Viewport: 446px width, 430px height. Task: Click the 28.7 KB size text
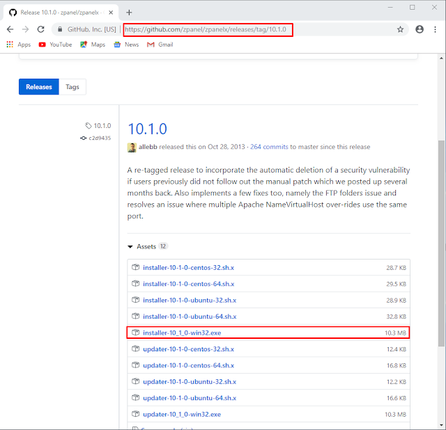tap(397, 268)
